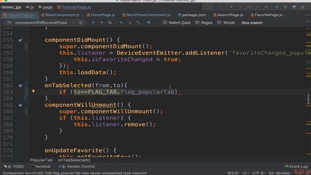
Task: Click override gutter icon on line 155
Action: click(x=20, y=40)
